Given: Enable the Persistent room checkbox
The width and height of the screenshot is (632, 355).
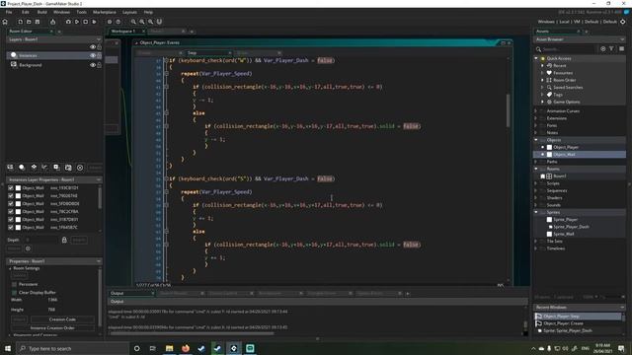Looking at the screenshot, I should (14, 284).
